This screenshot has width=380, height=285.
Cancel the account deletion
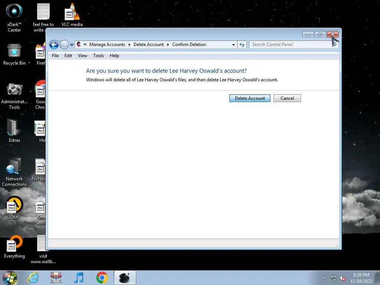pyautogui.click(x=287, y=98)
